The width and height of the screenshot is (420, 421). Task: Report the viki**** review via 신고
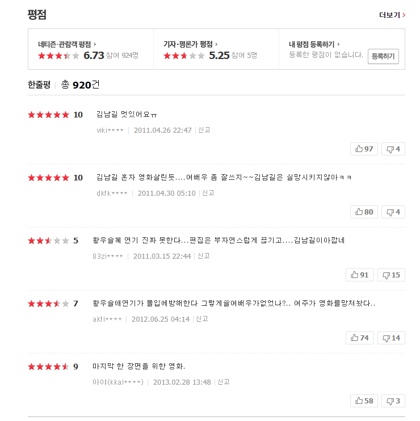pos(204,130)
